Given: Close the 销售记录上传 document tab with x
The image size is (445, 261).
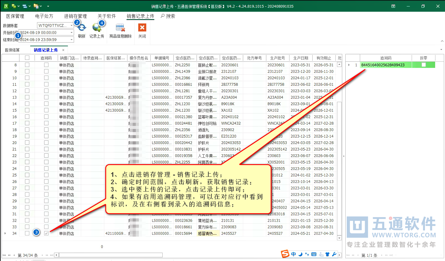Looking at the screenshot, I should click(63, 50).
